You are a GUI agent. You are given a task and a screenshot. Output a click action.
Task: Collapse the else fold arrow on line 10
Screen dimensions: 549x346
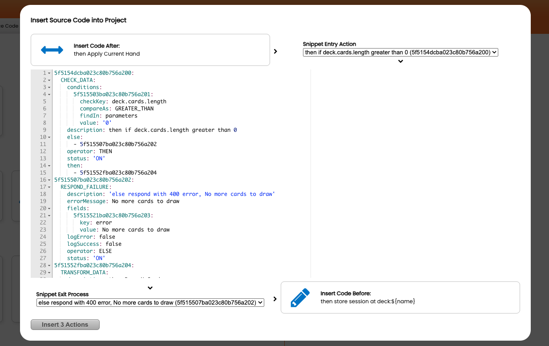click(49, 137)
